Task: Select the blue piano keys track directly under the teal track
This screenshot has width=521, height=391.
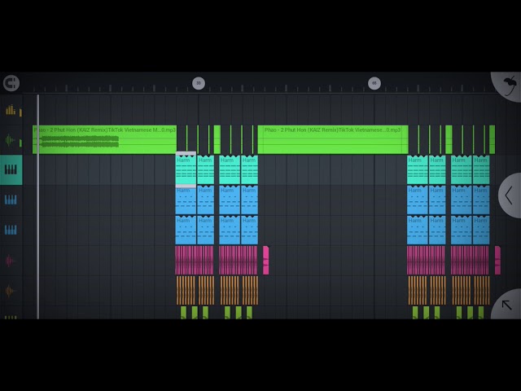Action: click(x=11, y=200)
